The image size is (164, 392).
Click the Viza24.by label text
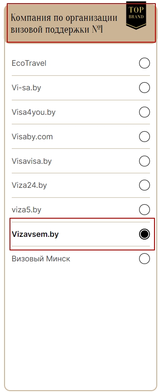click(x=29, y=186)
